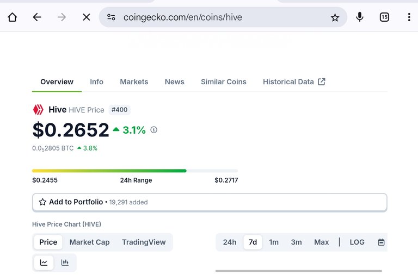
Task: Set chart range to 7d
Action: 253,242
